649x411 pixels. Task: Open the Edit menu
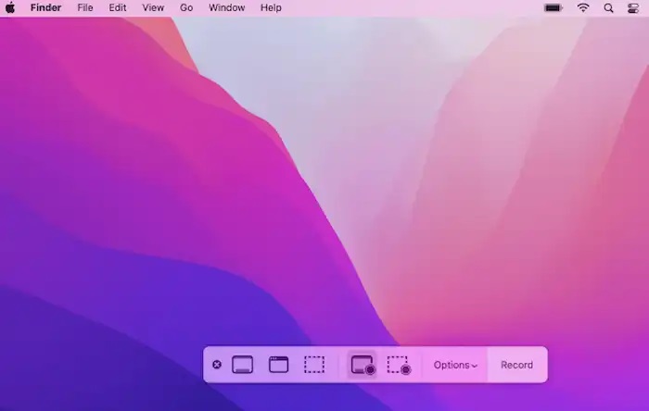click(117, 7)
